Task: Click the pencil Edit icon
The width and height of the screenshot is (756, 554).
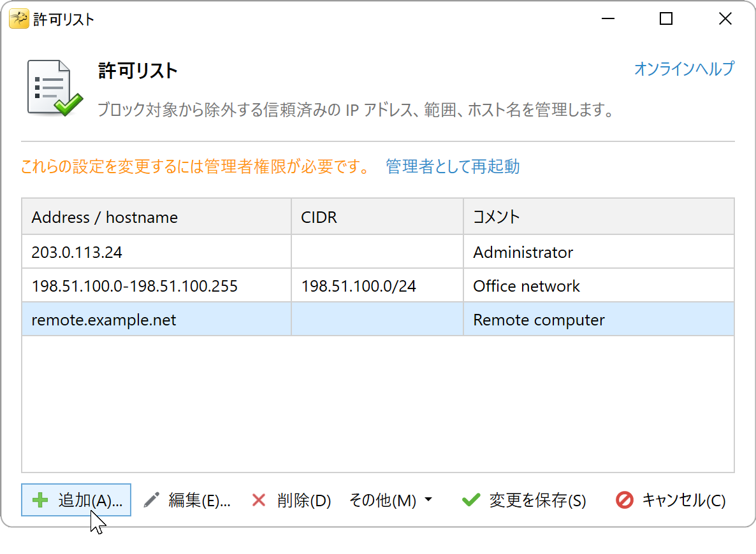Action: point(152,500)
